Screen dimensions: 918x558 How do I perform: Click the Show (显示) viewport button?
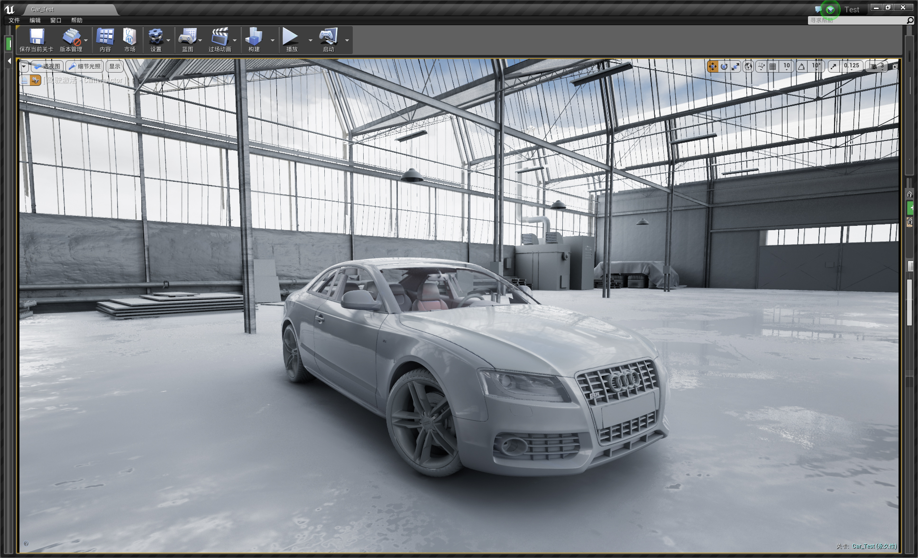coord(115,66)
